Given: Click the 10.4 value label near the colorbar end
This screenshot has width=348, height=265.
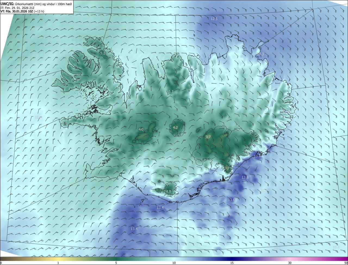Looking at the screenshot, I should coord(336,247).
